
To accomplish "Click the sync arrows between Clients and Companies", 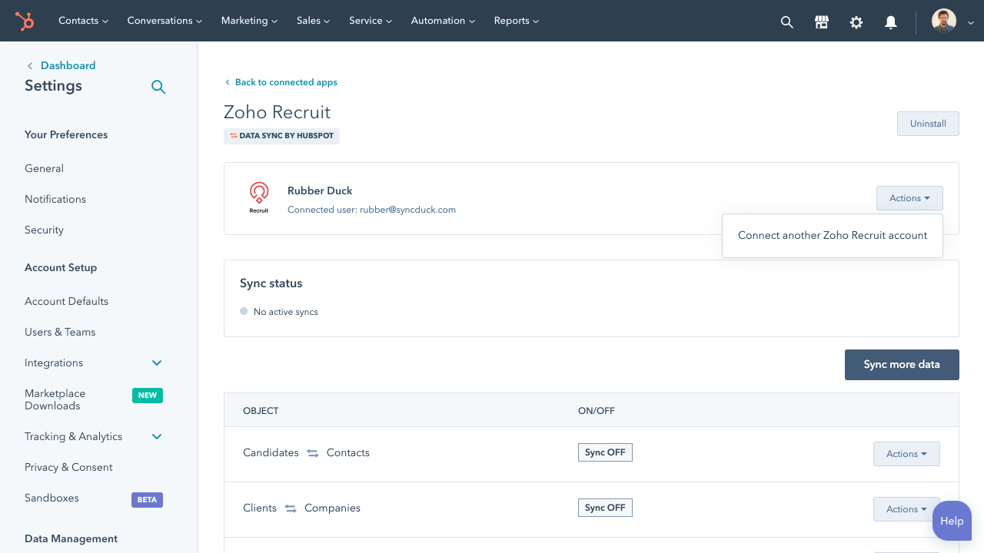I will (x=290, y=508).
